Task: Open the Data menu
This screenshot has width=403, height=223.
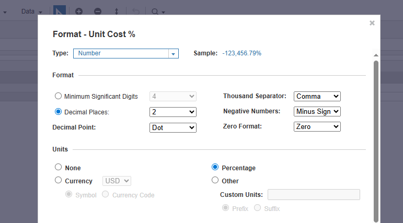Action: (x=31, y=11)
